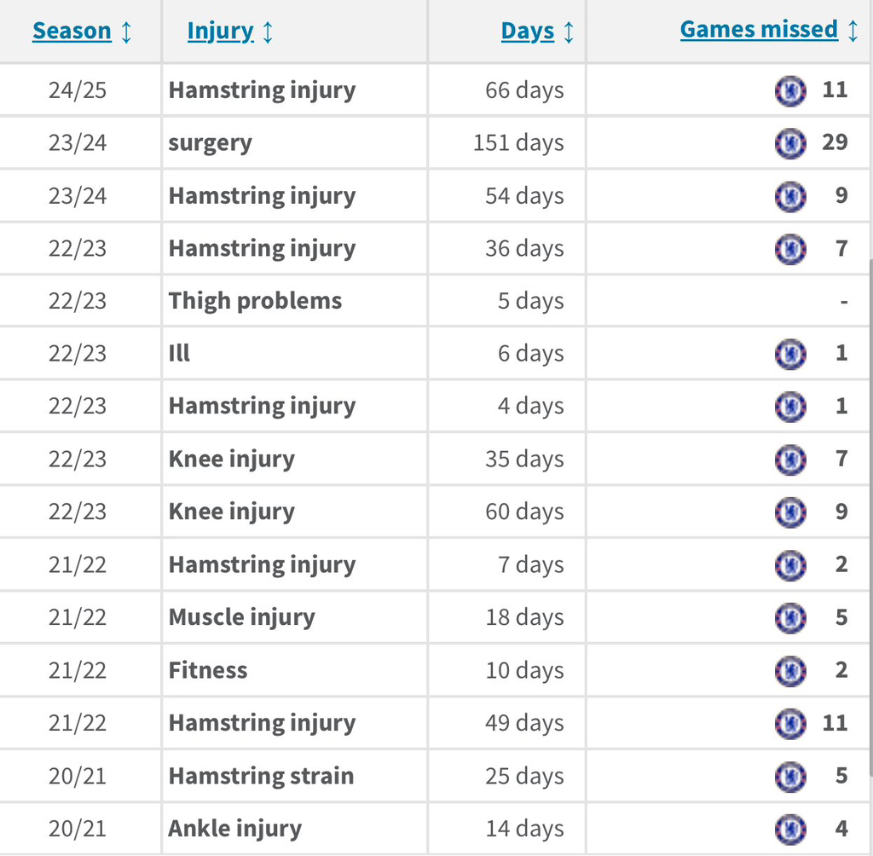873x856 pixels.
Task: Sort table by the Days header link
Action: (528, 32)
